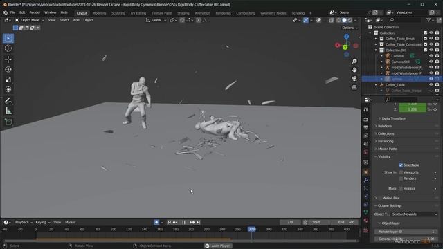The height and width of the screenshot is (249, 443).
Task: Open the Render menu
Action: pos(35,12)
